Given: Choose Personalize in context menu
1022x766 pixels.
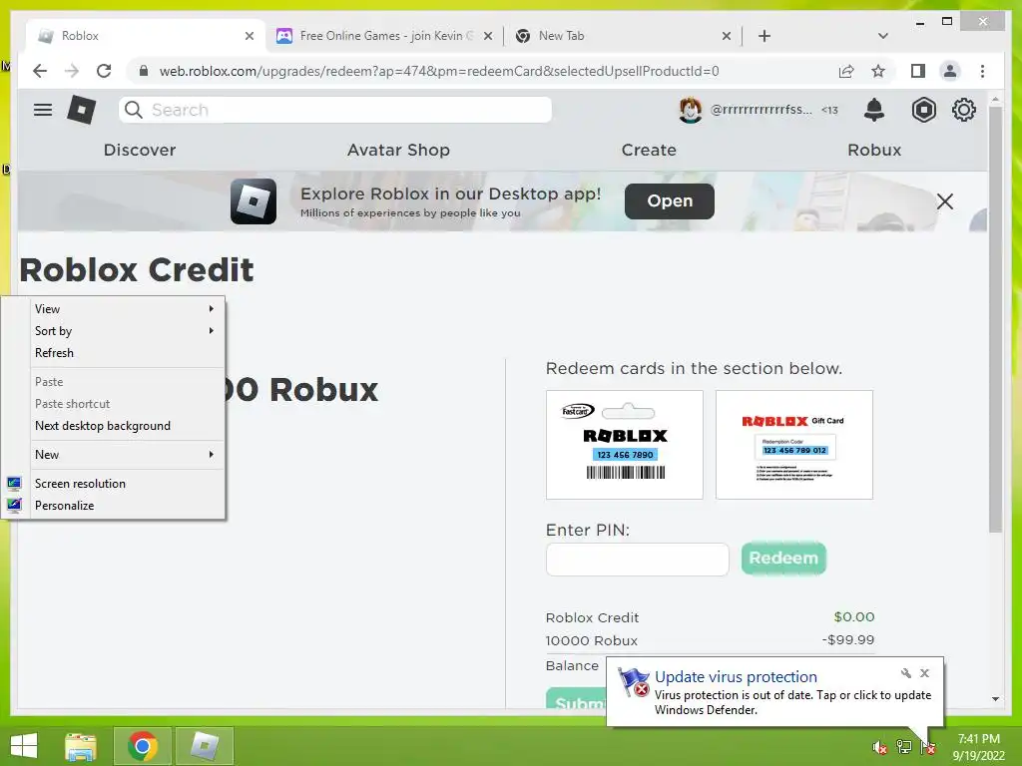Looking at the screenshot, I should pyautogui.click(x=114, y=506).
